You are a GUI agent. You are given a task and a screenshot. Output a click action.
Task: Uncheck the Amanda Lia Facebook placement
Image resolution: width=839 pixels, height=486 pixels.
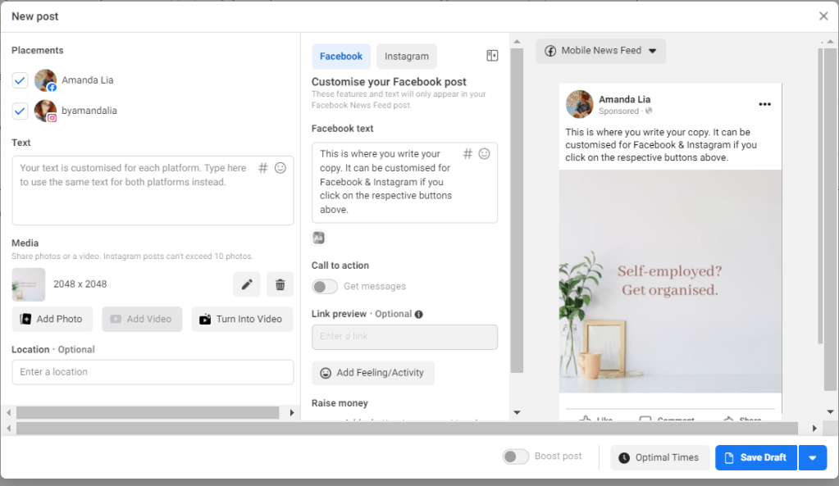point(21,80)
